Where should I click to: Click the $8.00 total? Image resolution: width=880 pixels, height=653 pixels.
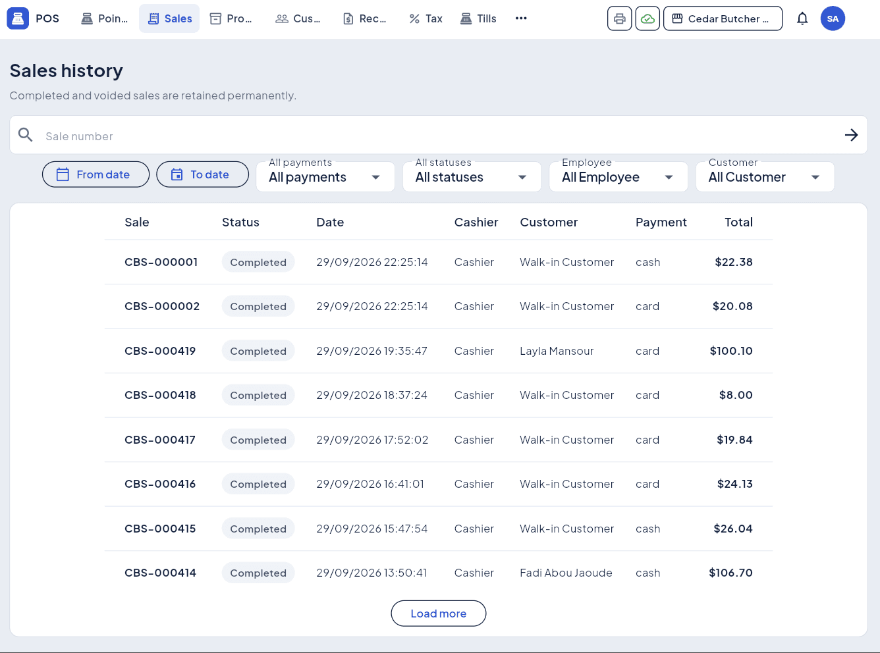(x=736, y=395)
